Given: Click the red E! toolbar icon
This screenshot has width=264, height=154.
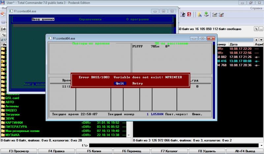Looking at the screenshot, I should click(x=190, y=14).
